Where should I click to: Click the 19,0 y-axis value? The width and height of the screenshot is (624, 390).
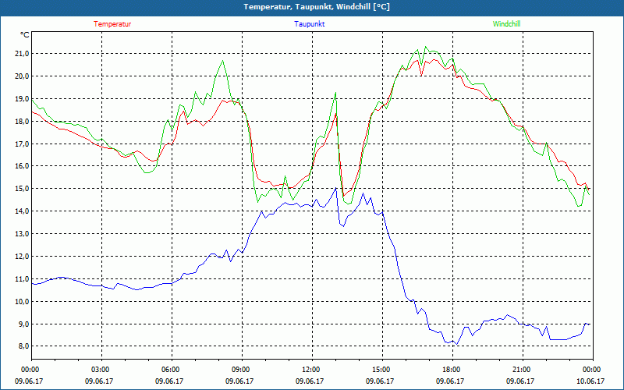point(22,99)
